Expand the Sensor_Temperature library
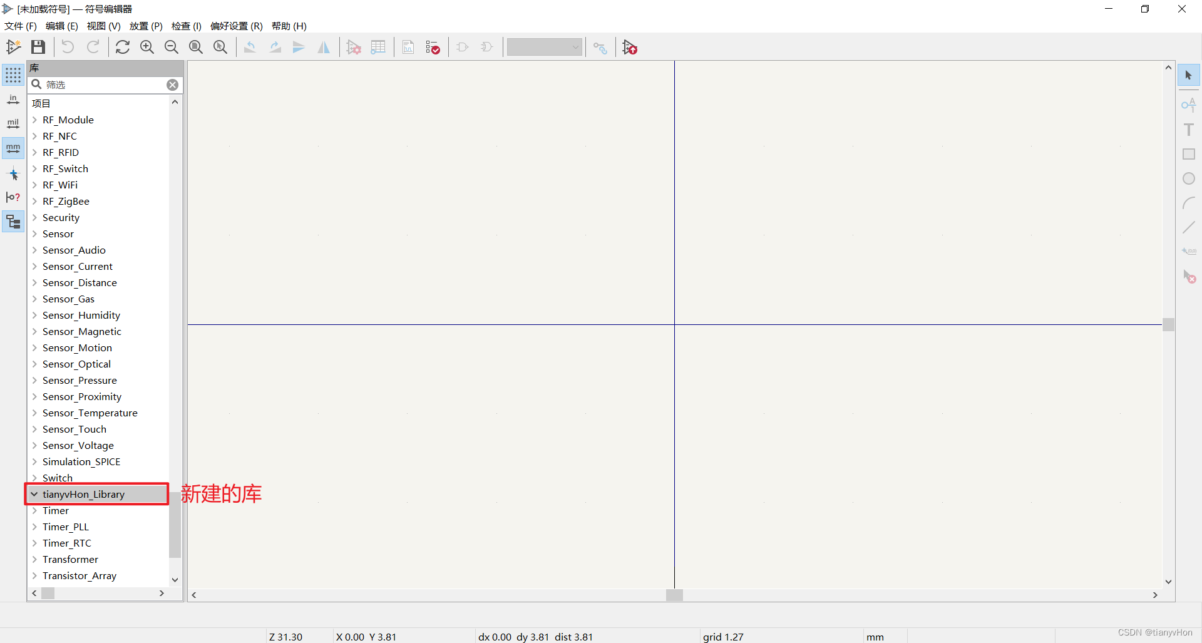This screenshot has width=1202, height=643. coord(34,413)
